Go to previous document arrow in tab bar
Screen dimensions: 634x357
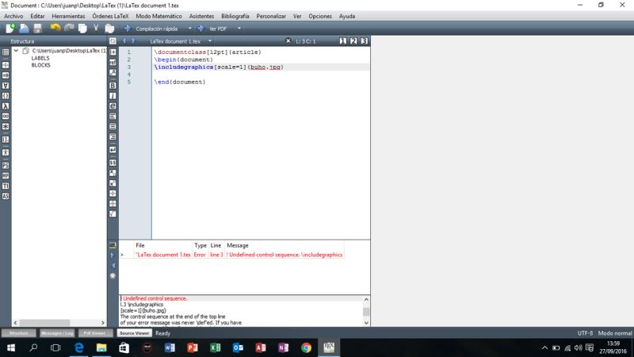pyautogui.click(x=124, y=41)
